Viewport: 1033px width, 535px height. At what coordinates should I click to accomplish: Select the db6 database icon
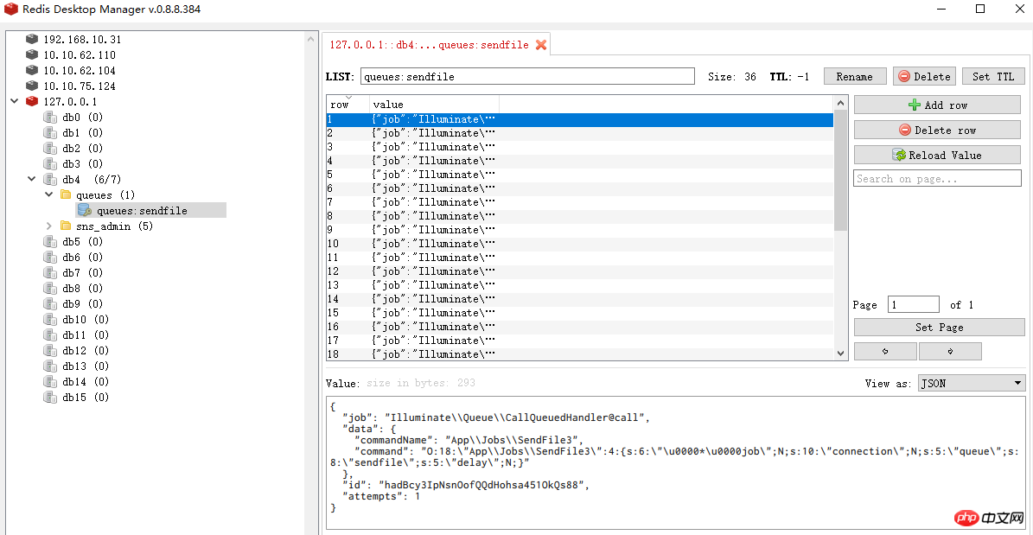pyautogui.click(x=50, y=257)
